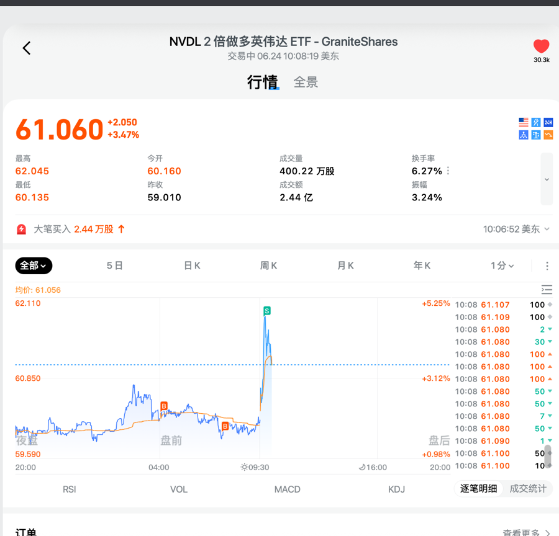Toggle the RSI indicator
This screenshot has height=536, width=559.
(x=70, y=489)
